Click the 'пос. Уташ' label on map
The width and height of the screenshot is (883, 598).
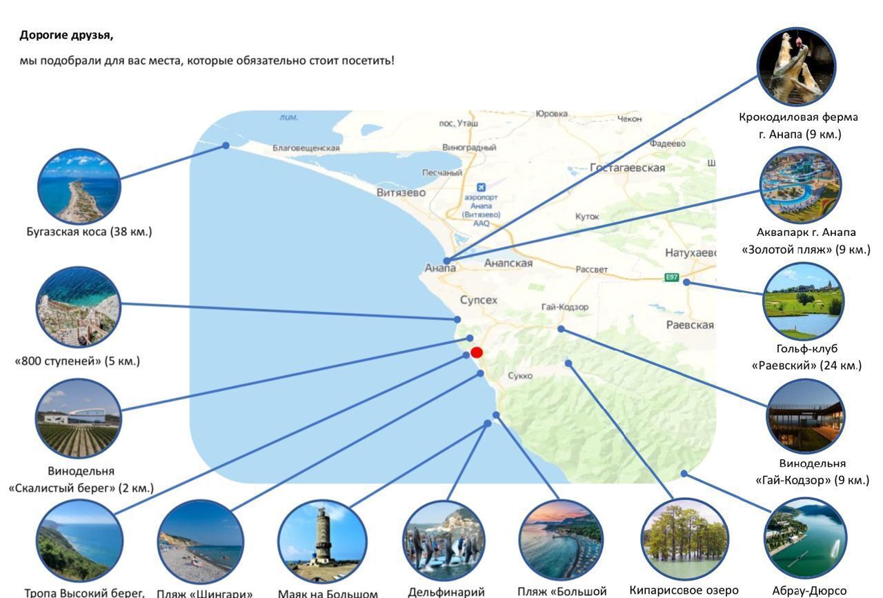[x=458, y=123]
